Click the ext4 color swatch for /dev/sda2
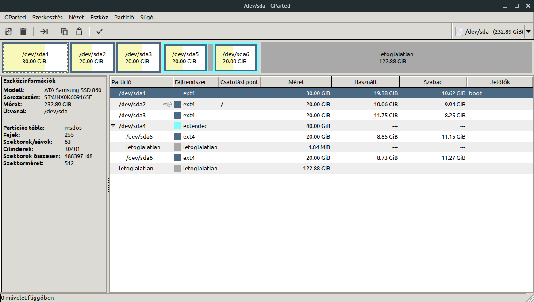This screenshot has width=534, height=302. (178, 105)
